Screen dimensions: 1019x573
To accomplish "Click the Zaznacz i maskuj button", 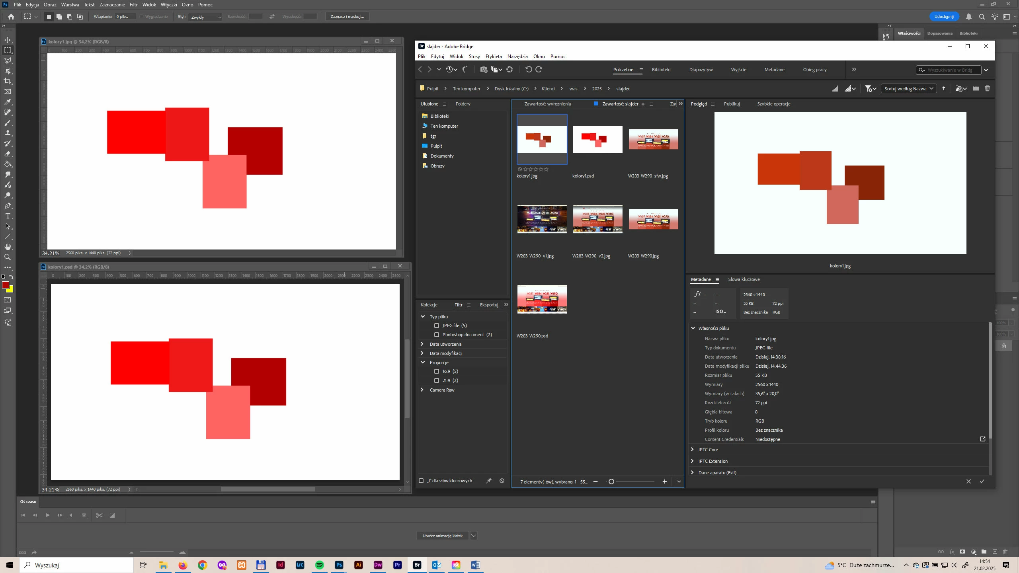I will [x=347, y=16].
